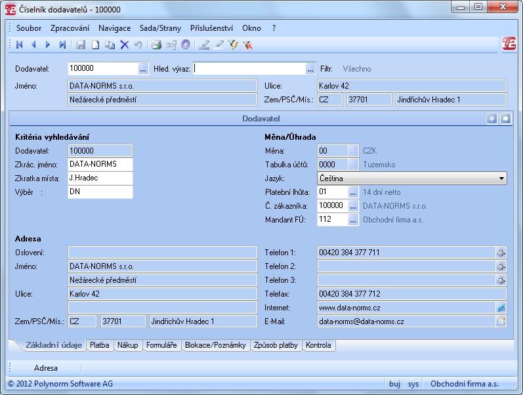
Task: Apply the quick filter lightning icon
Action: pos(233,45)
